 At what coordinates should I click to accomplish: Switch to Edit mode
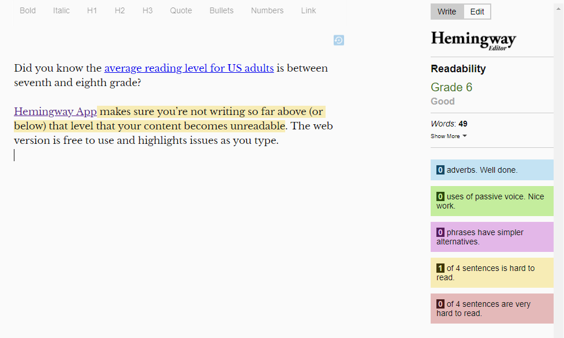point(477,12)
